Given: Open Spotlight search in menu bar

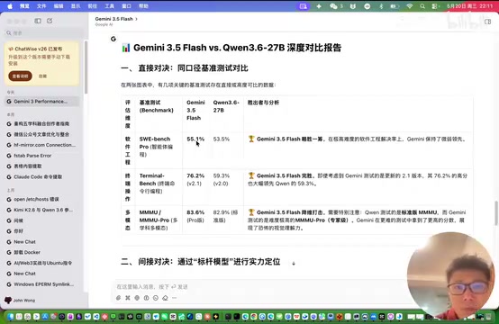Looking at the screenshot, I should [422, 6].
